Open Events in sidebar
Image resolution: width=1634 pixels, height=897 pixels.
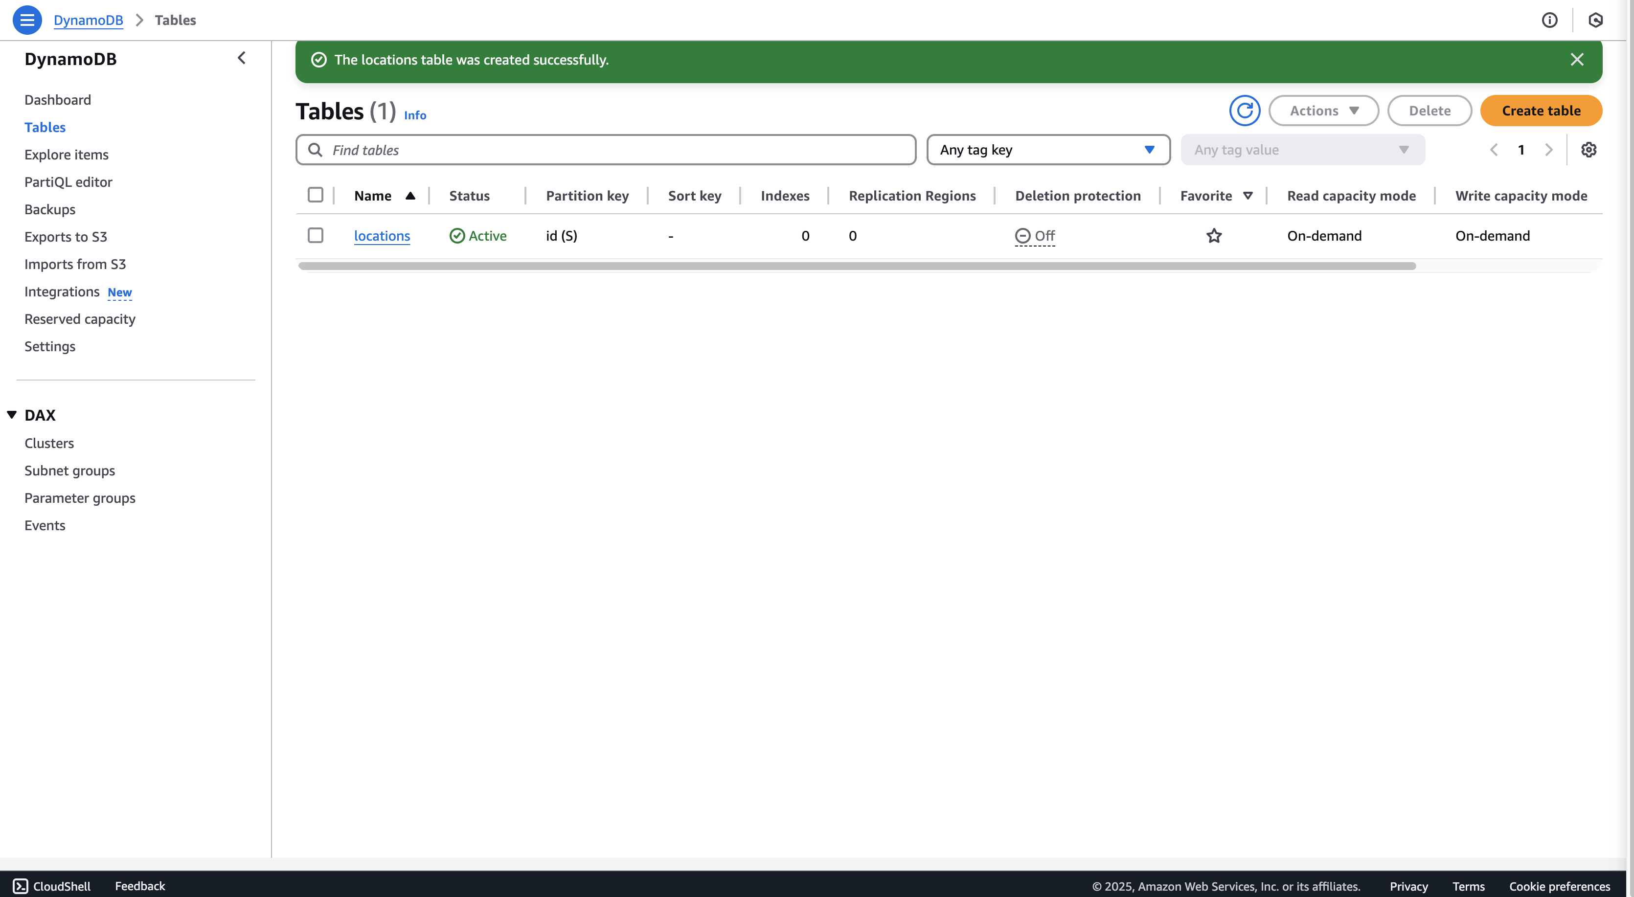[x=45, y=525]
